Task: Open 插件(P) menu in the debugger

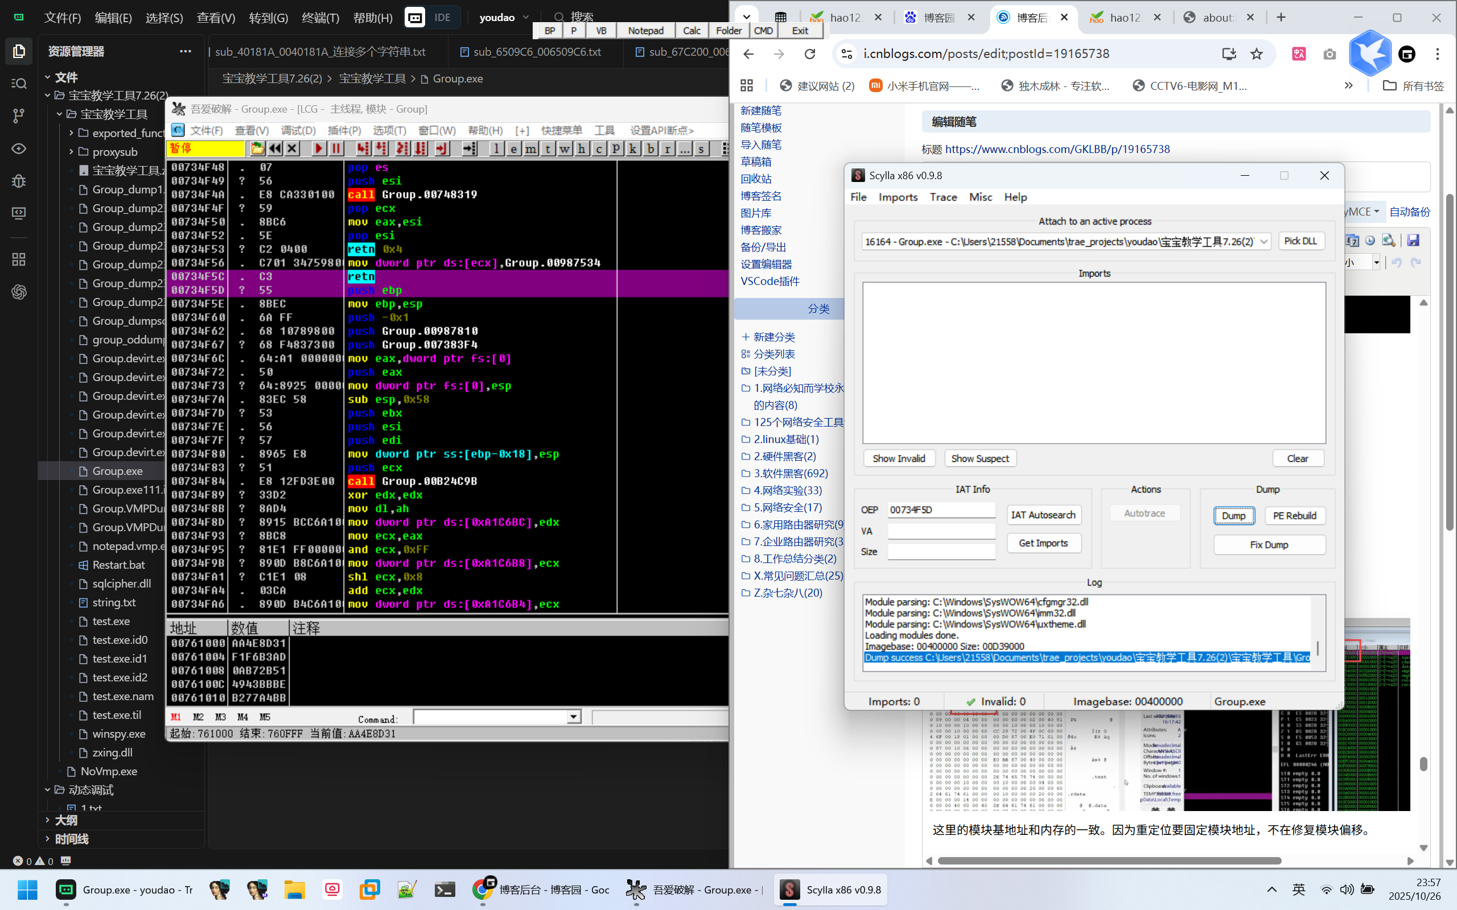Action: tap(344, 131)
